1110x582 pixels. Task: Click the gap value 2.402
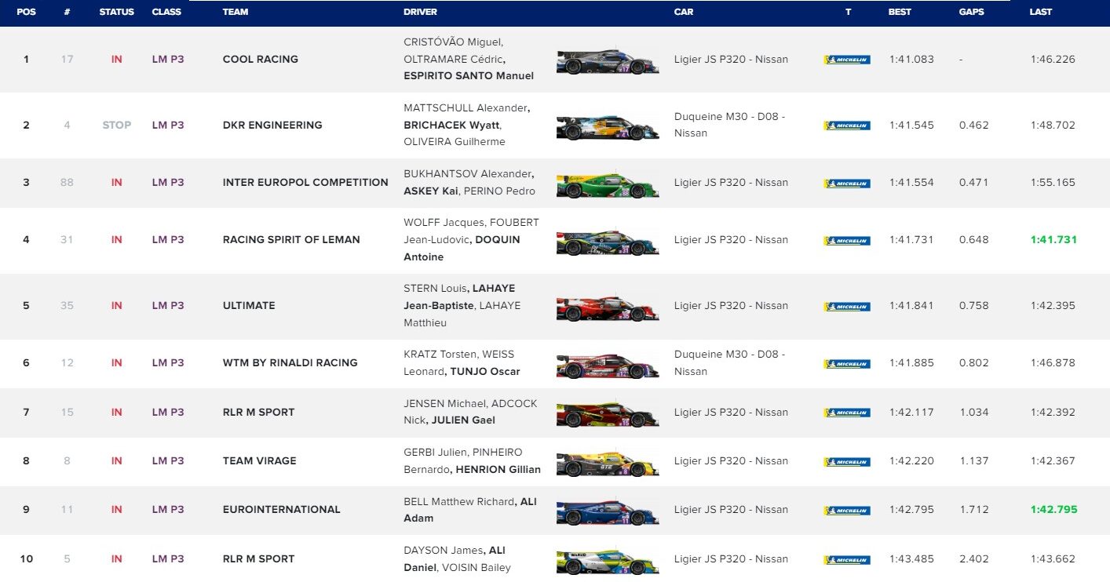(x=973, y=558)
